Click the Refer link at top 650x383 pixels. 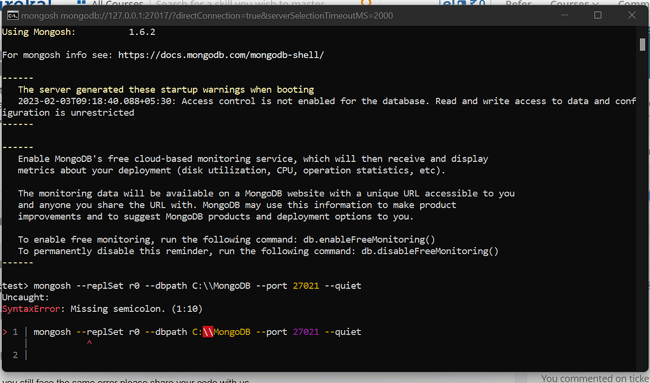(x=519, y=3)
